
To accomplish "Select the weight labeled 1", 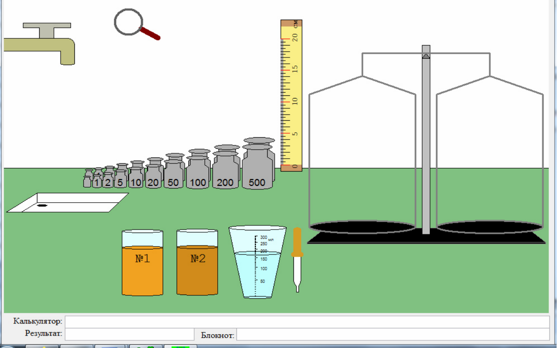I will (x=97, y=180).
